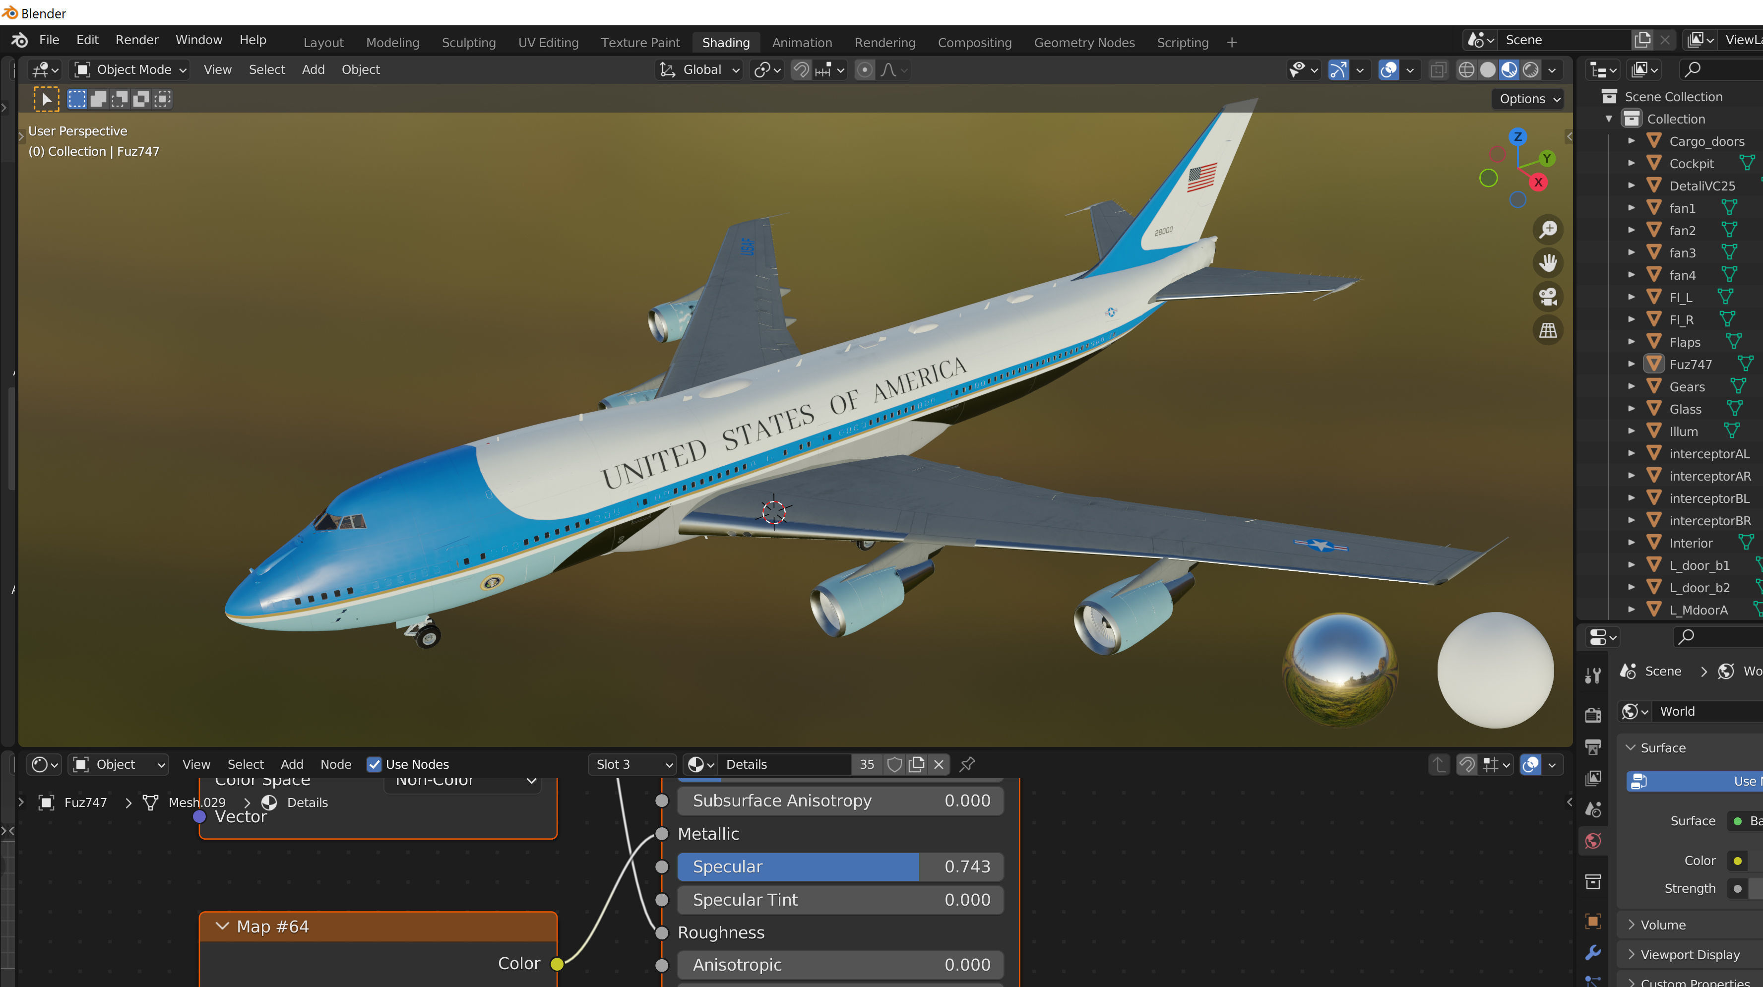Image resolution: width=1763 pixels, height=987 pixels.
Task: Open the Slot 3 material slot dropdown
Action: 632,764
